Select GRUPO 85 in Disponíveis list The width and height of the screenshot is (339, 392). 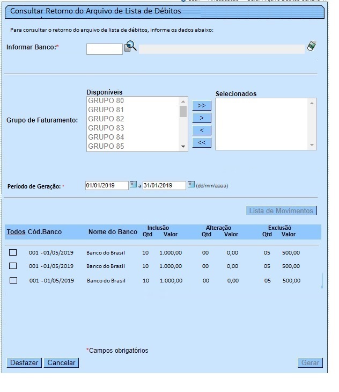pos(106,146)
